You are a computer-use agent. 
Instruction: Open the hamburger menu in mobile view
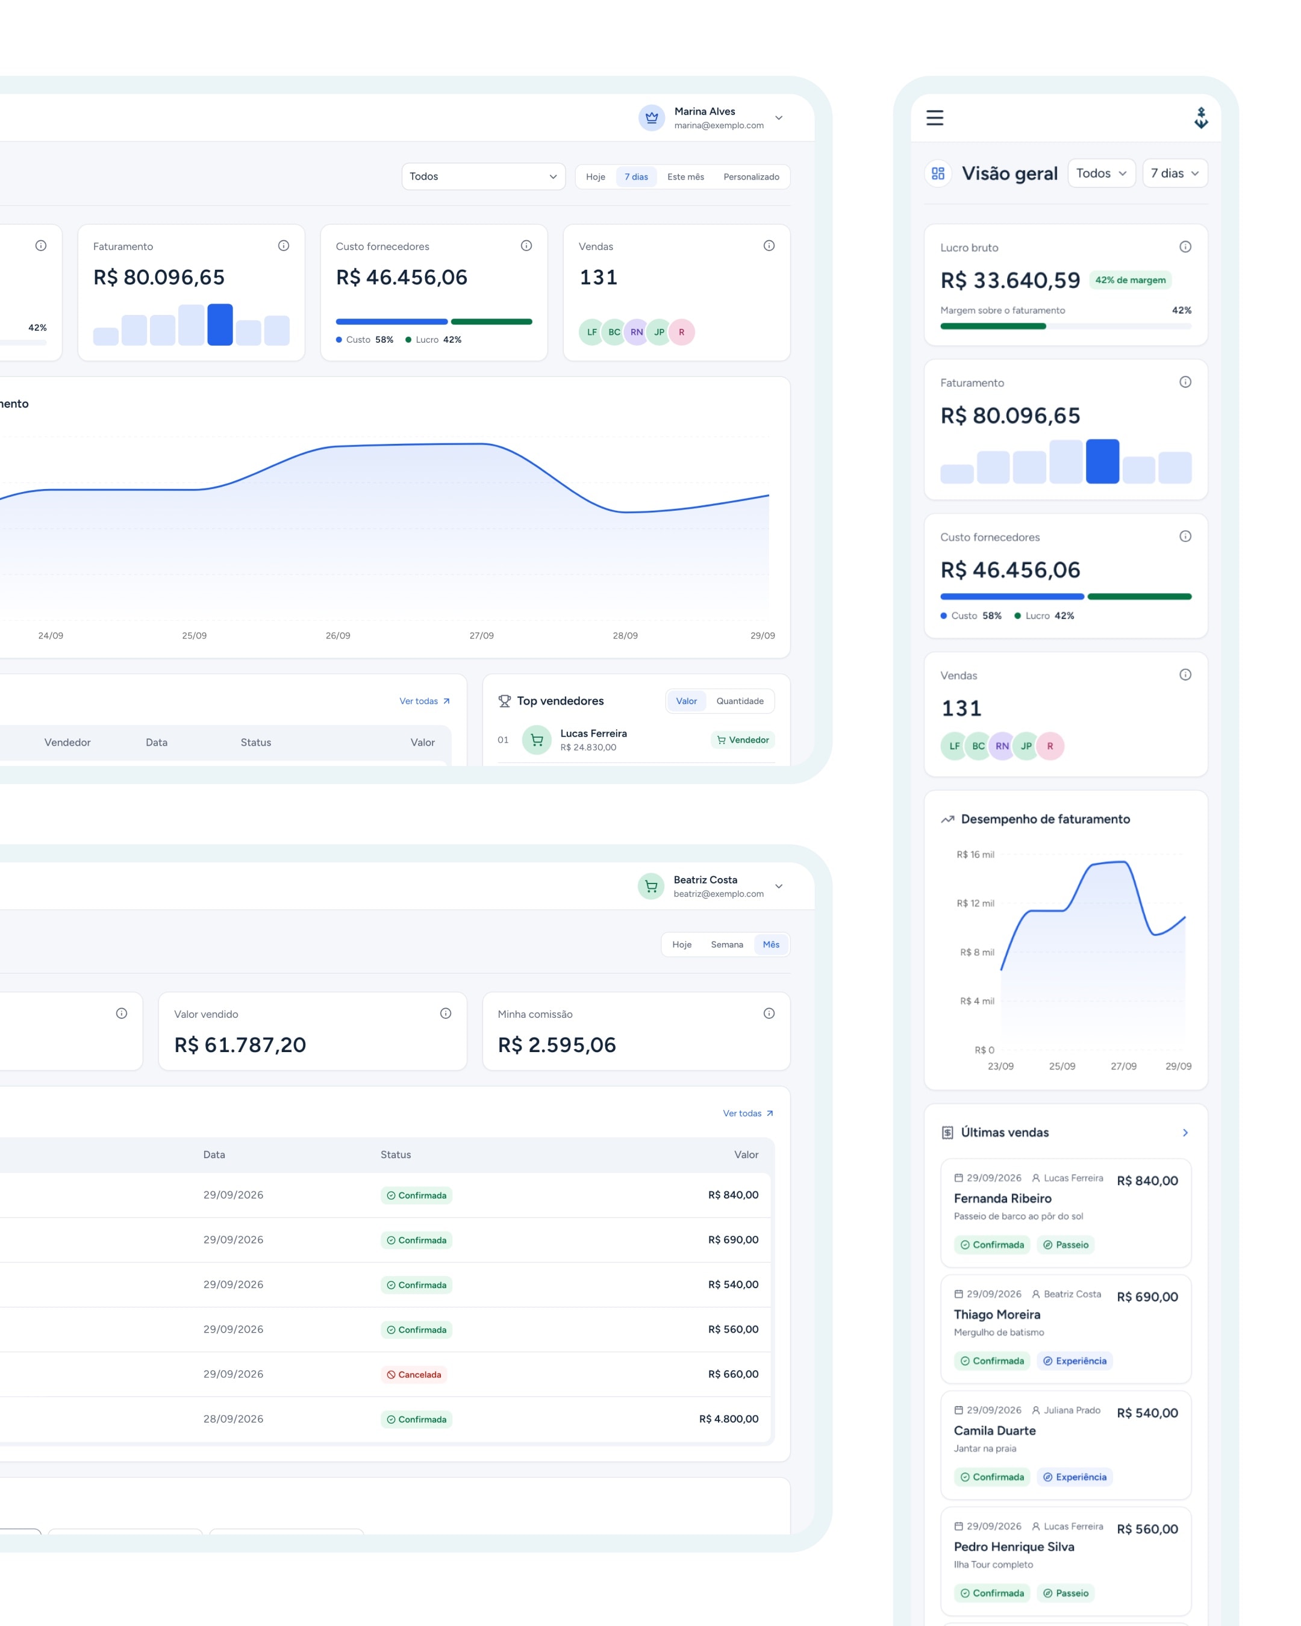[934, 117]
